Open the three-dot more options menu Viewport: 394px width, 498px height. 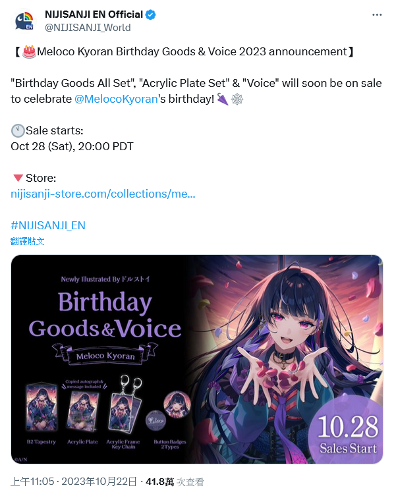coord(377,15)
